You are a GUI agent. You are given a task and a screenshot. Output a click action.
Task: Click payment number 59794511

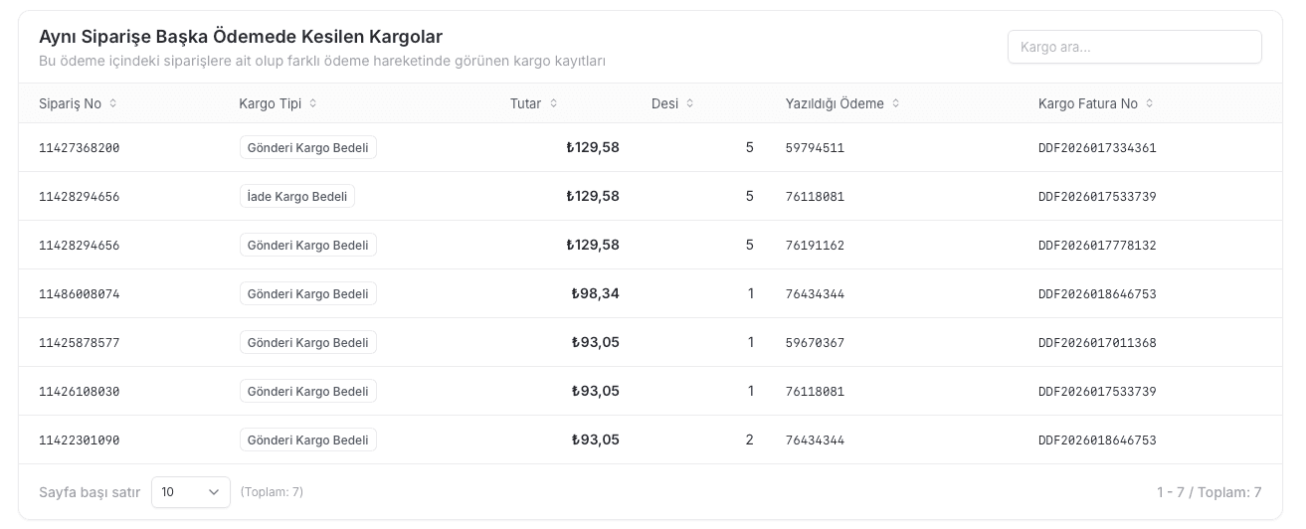coord(815,148)
